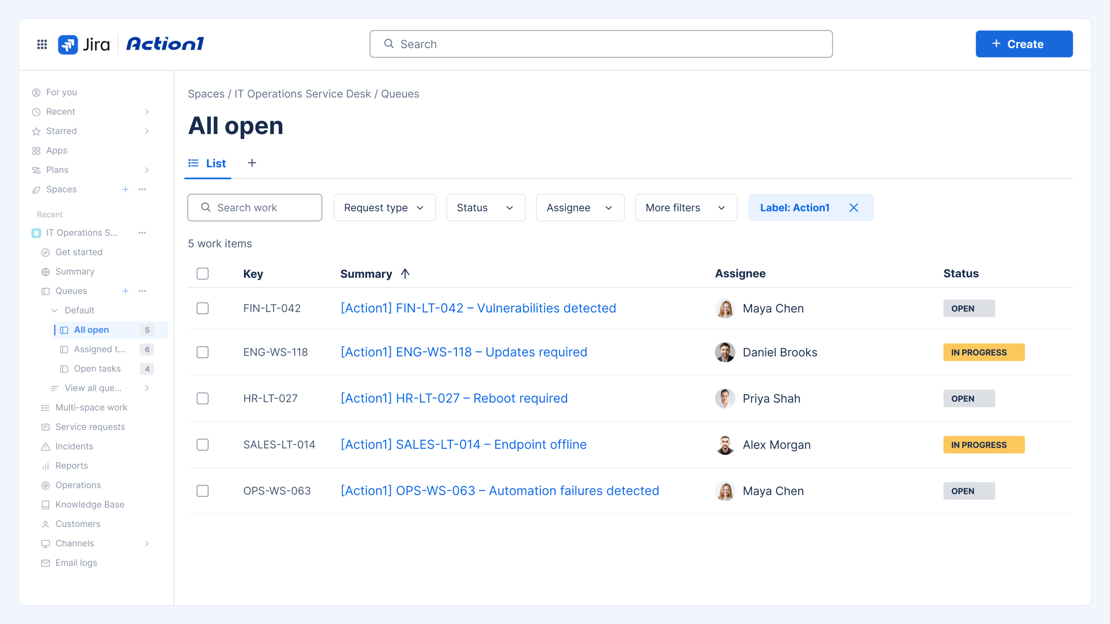Open the Request type dropdown
The height and width of the screenshot is (624, 1110).
[385, 208]
